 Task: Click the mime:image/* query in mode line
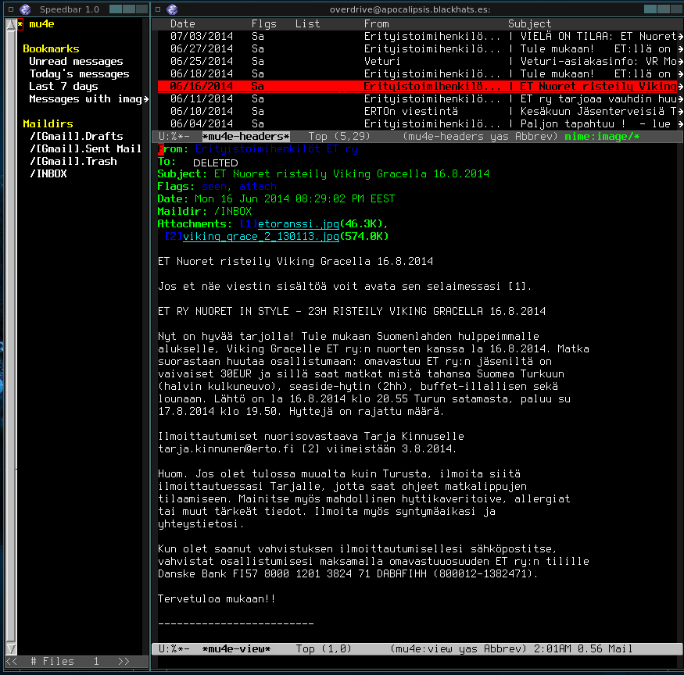[x=602, y=137]
